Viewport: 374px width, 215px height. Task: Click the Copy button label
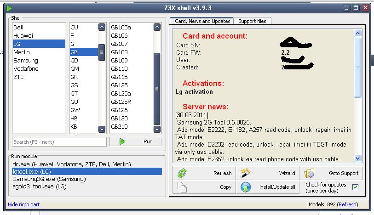225,187
